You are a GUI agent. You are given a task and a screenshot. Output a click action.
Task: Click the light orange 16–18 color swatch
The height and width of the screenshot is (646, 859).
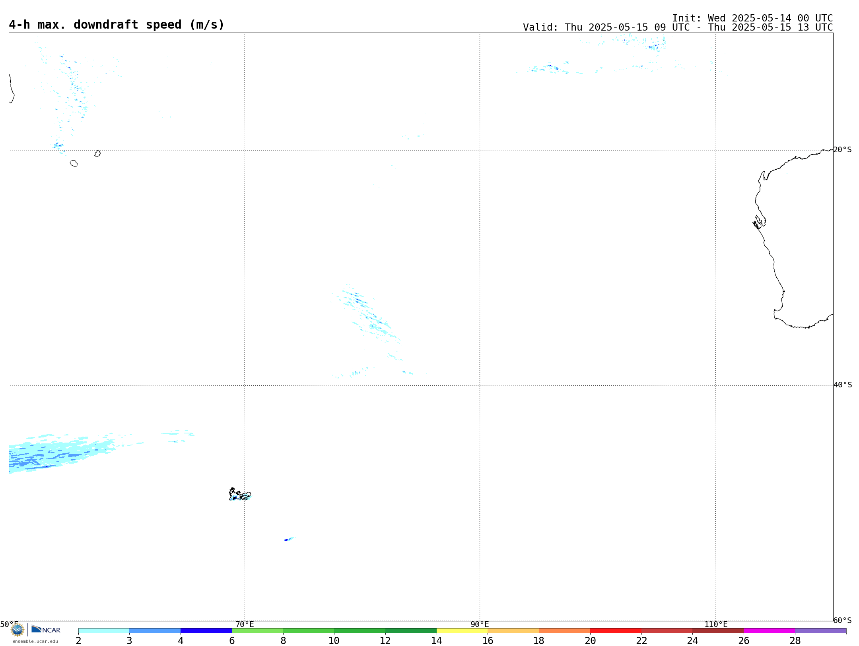(x=513, y=631)
